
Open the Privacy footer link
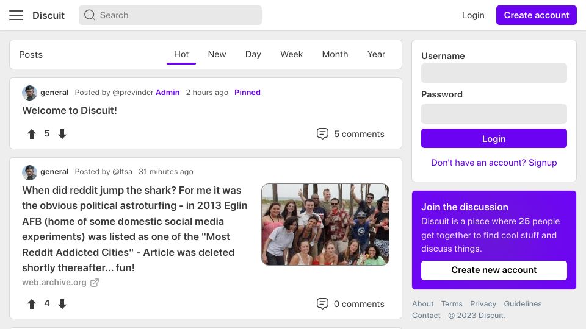click(x=483, y=303)
